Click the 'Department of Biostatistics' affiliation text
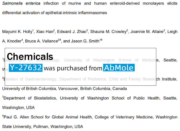The height and width of the screenshot is (131, 180). point(30,98)
